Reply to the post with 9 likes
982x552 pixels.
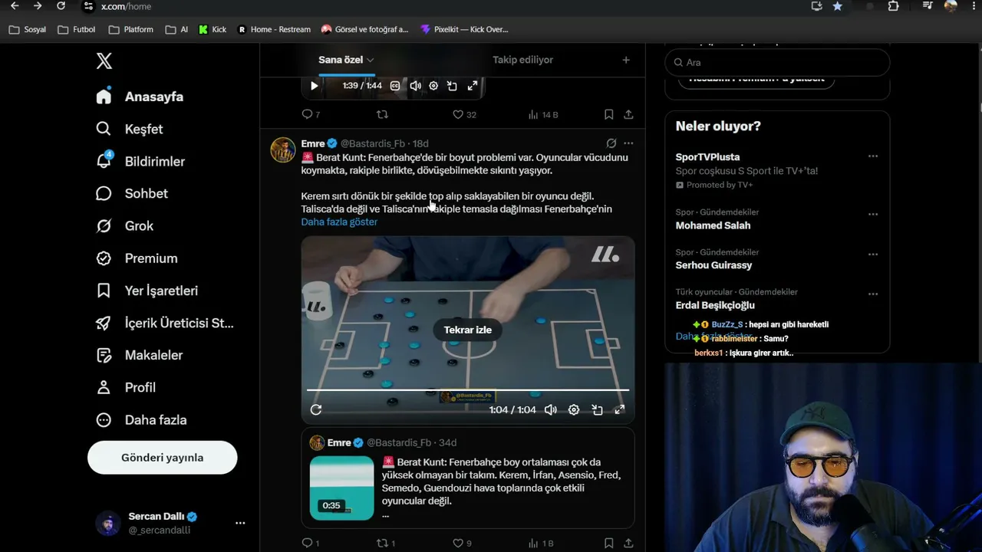(311, 544)
